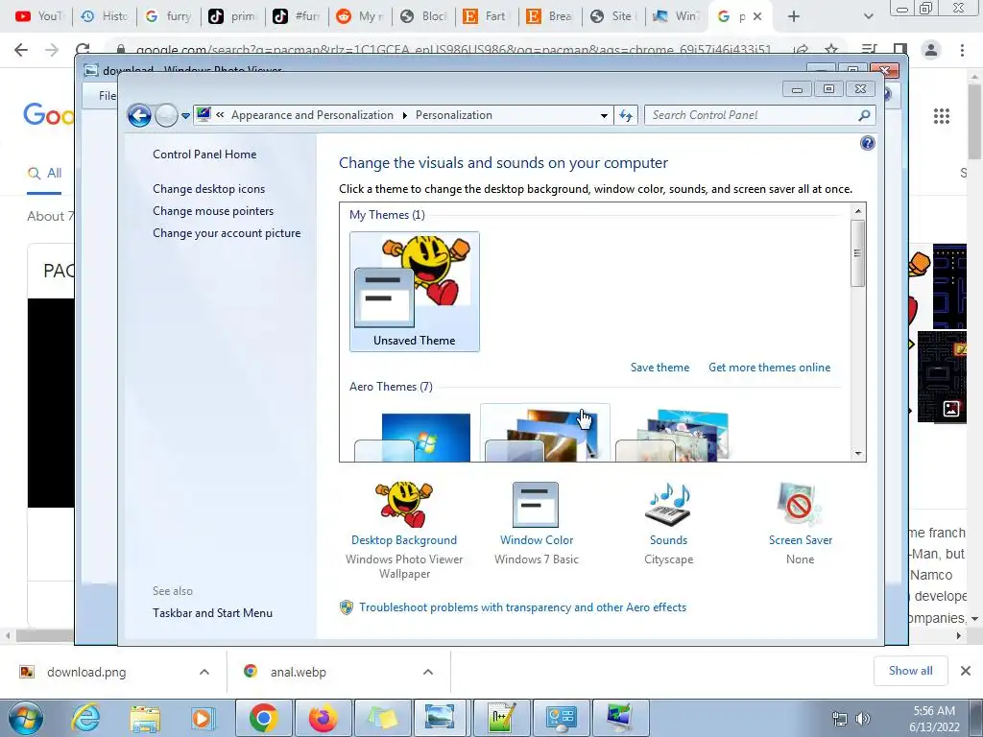Open Change mouse pointers link
Image resolution: width=983 pixels, height=737 pixels.
(x=213, y=210)
